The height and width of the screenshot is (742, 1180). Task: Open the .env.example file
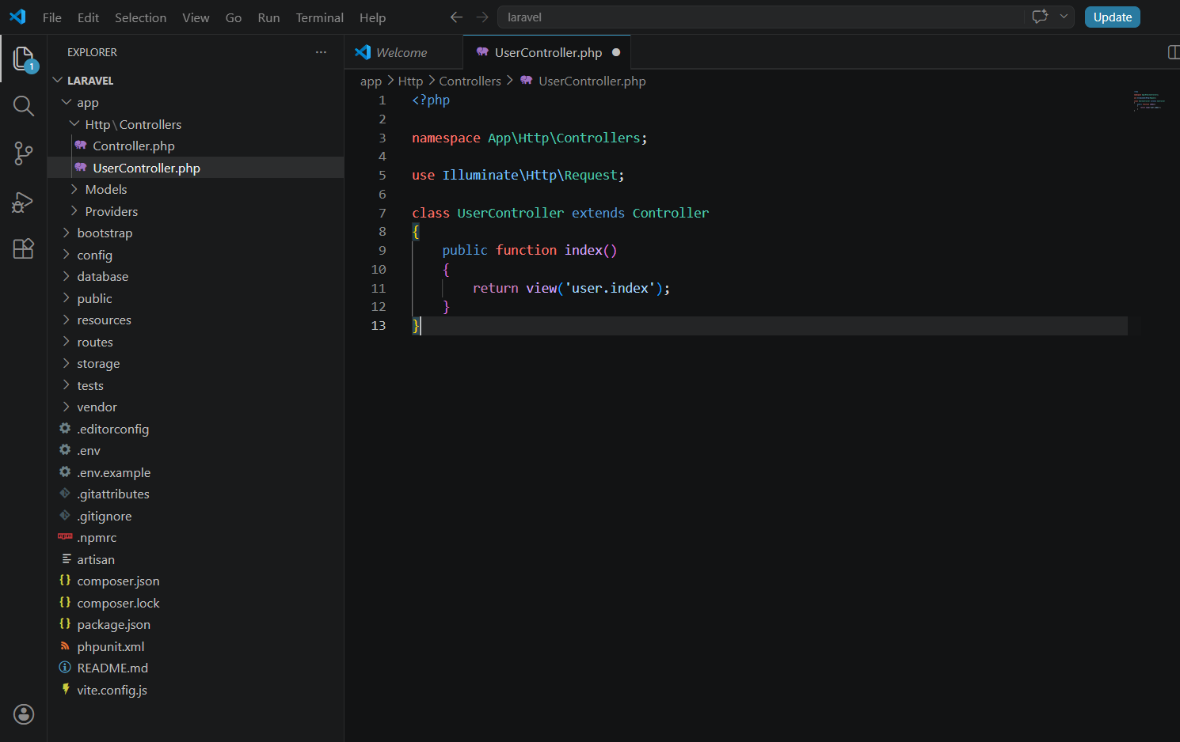(x=196, y=472)
